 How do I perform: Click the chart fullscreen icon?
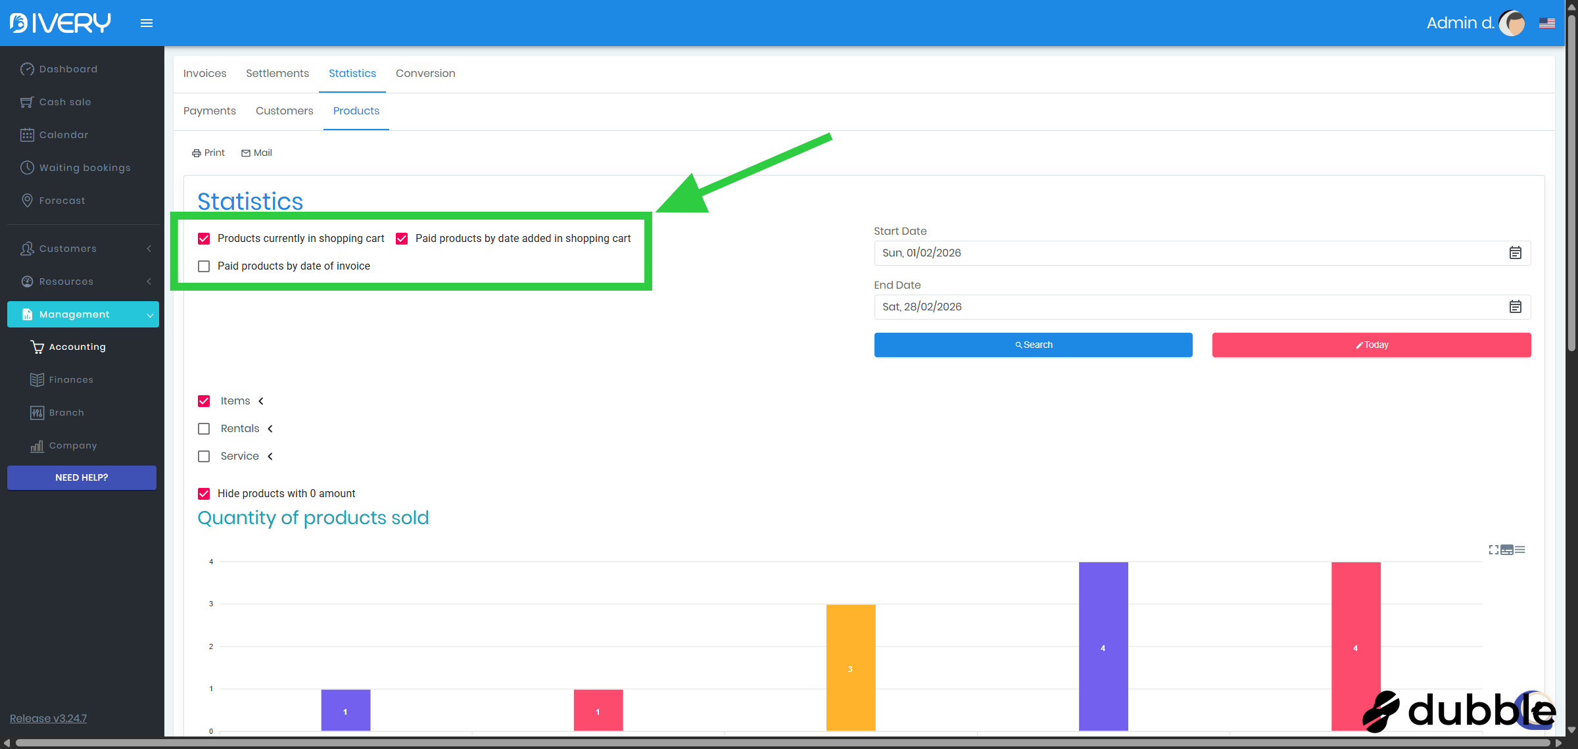[1494, 550]
